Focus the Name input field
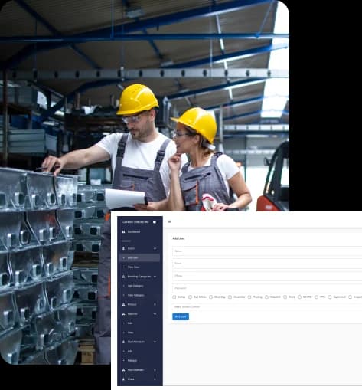The width and height of the screenshot is (362, 390). (267, 251)
